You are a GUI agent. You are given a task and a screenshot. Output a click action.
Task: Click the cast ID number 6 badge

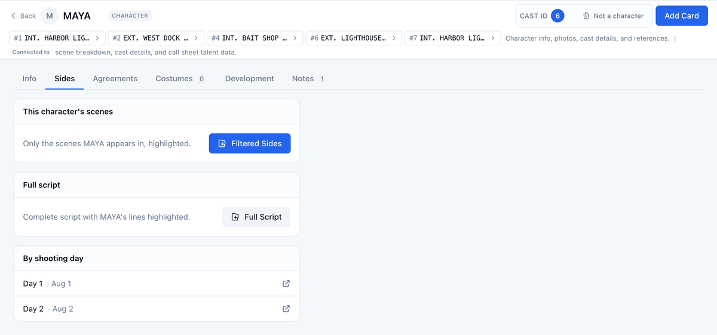click(x=557, y=16)
